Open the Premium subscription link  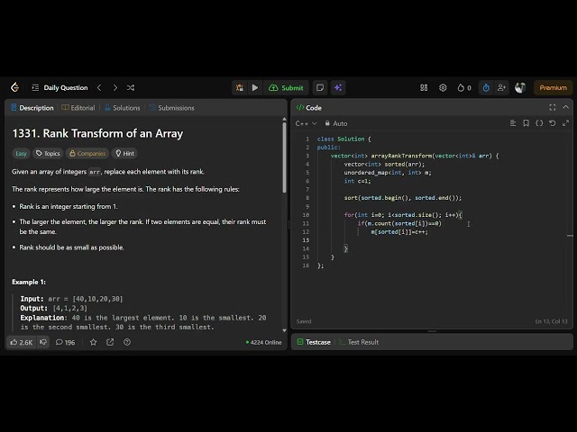point(553,87)
